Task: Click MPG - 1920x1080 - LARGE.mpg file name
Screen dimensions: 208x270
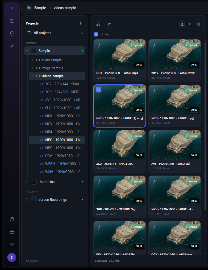Action: coord(172,118)
